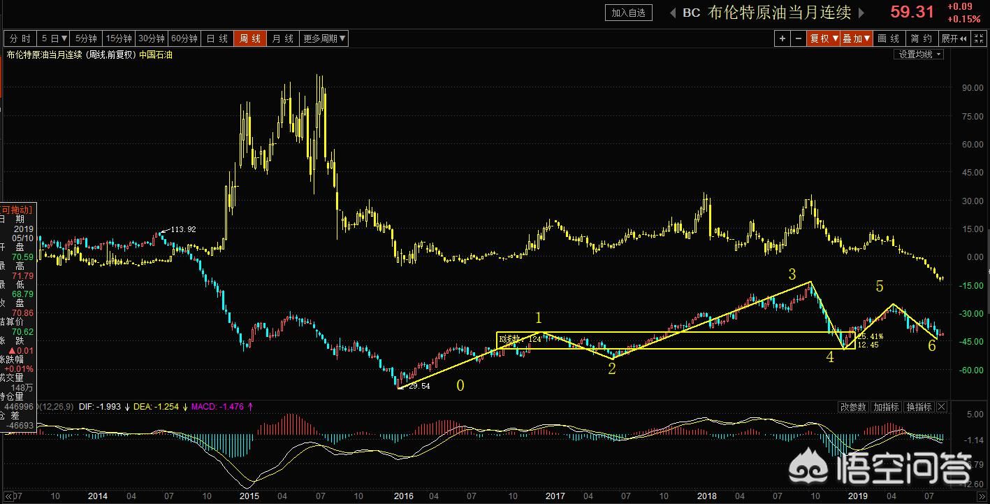Toggle the 展开 side panel expander
990x504 pixels.
[954, 39]
